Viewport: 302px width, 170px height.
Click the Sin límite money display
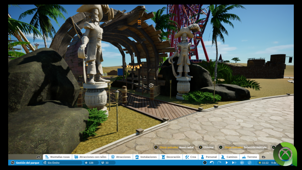coord(62,163)
